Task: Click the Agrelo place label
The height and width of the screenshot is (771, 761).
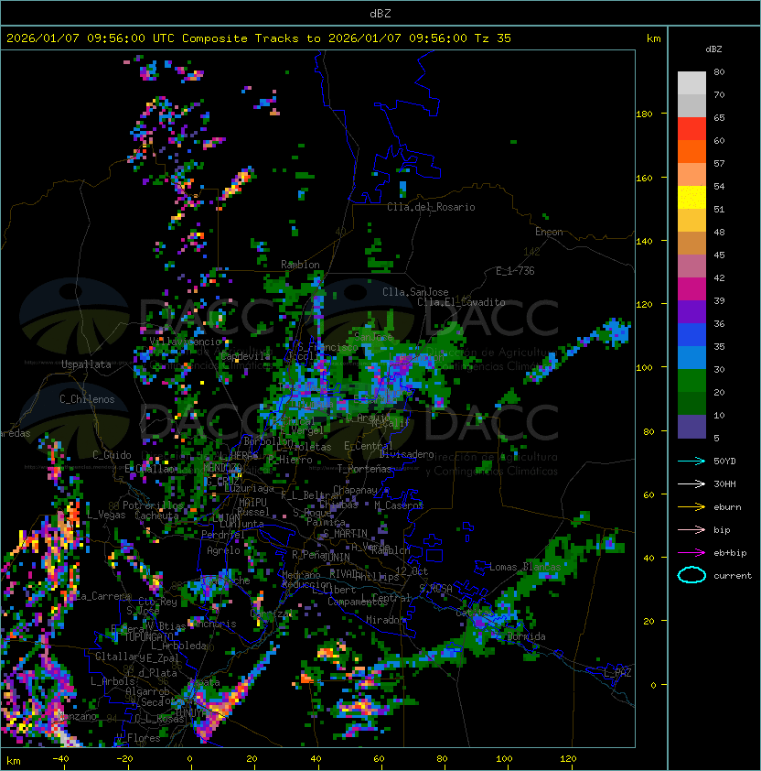Action: [223, 550]
